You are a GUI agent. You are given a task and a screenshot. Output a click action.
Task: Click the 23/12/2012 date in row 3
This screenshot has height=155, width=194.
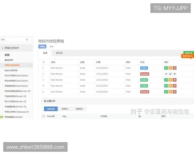pos(102,80)
